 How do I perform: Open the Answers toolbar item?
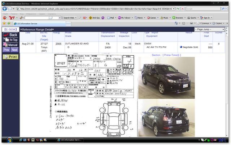178,18
